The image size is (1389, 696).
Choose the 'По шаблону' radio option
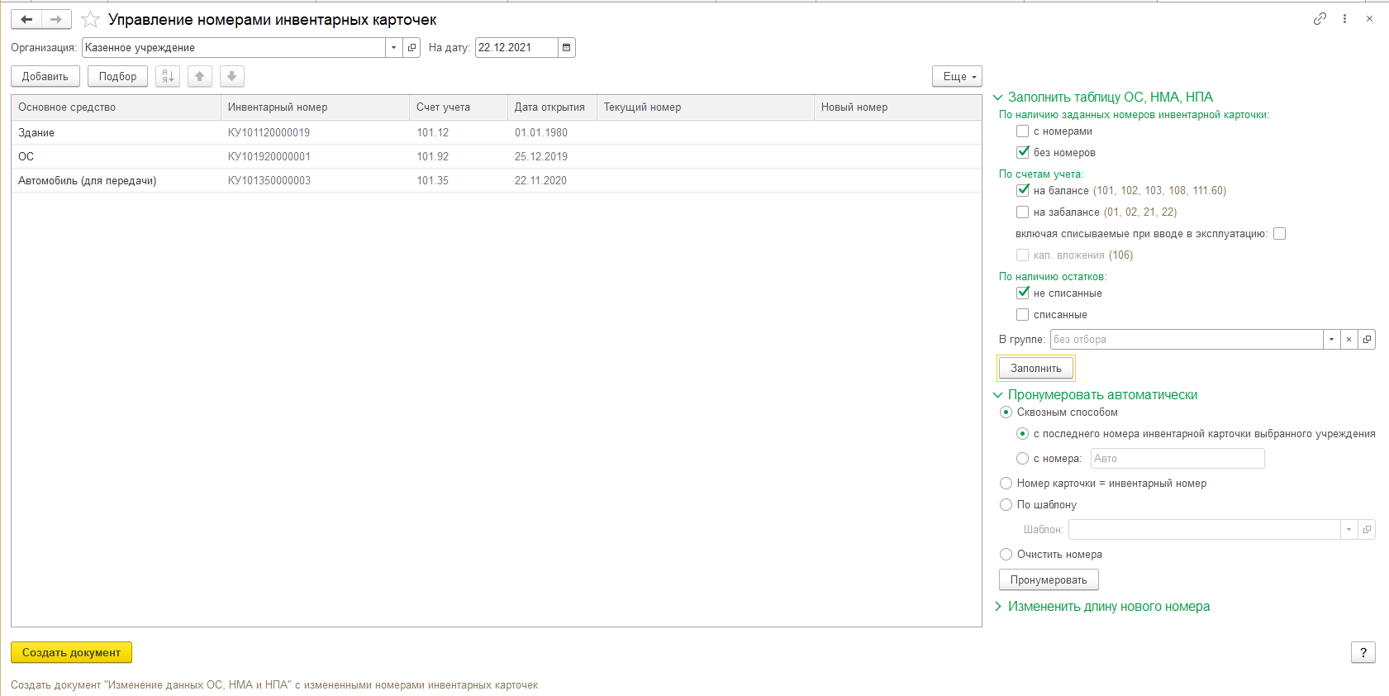[1006, 505]
